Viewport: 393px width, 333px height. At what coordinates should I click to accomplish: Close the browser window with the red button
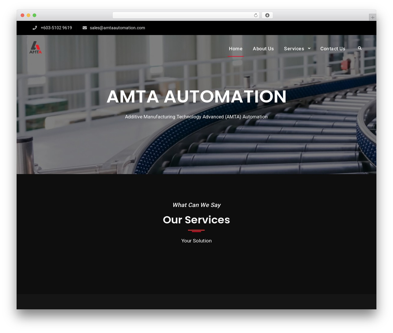[22, 15]
